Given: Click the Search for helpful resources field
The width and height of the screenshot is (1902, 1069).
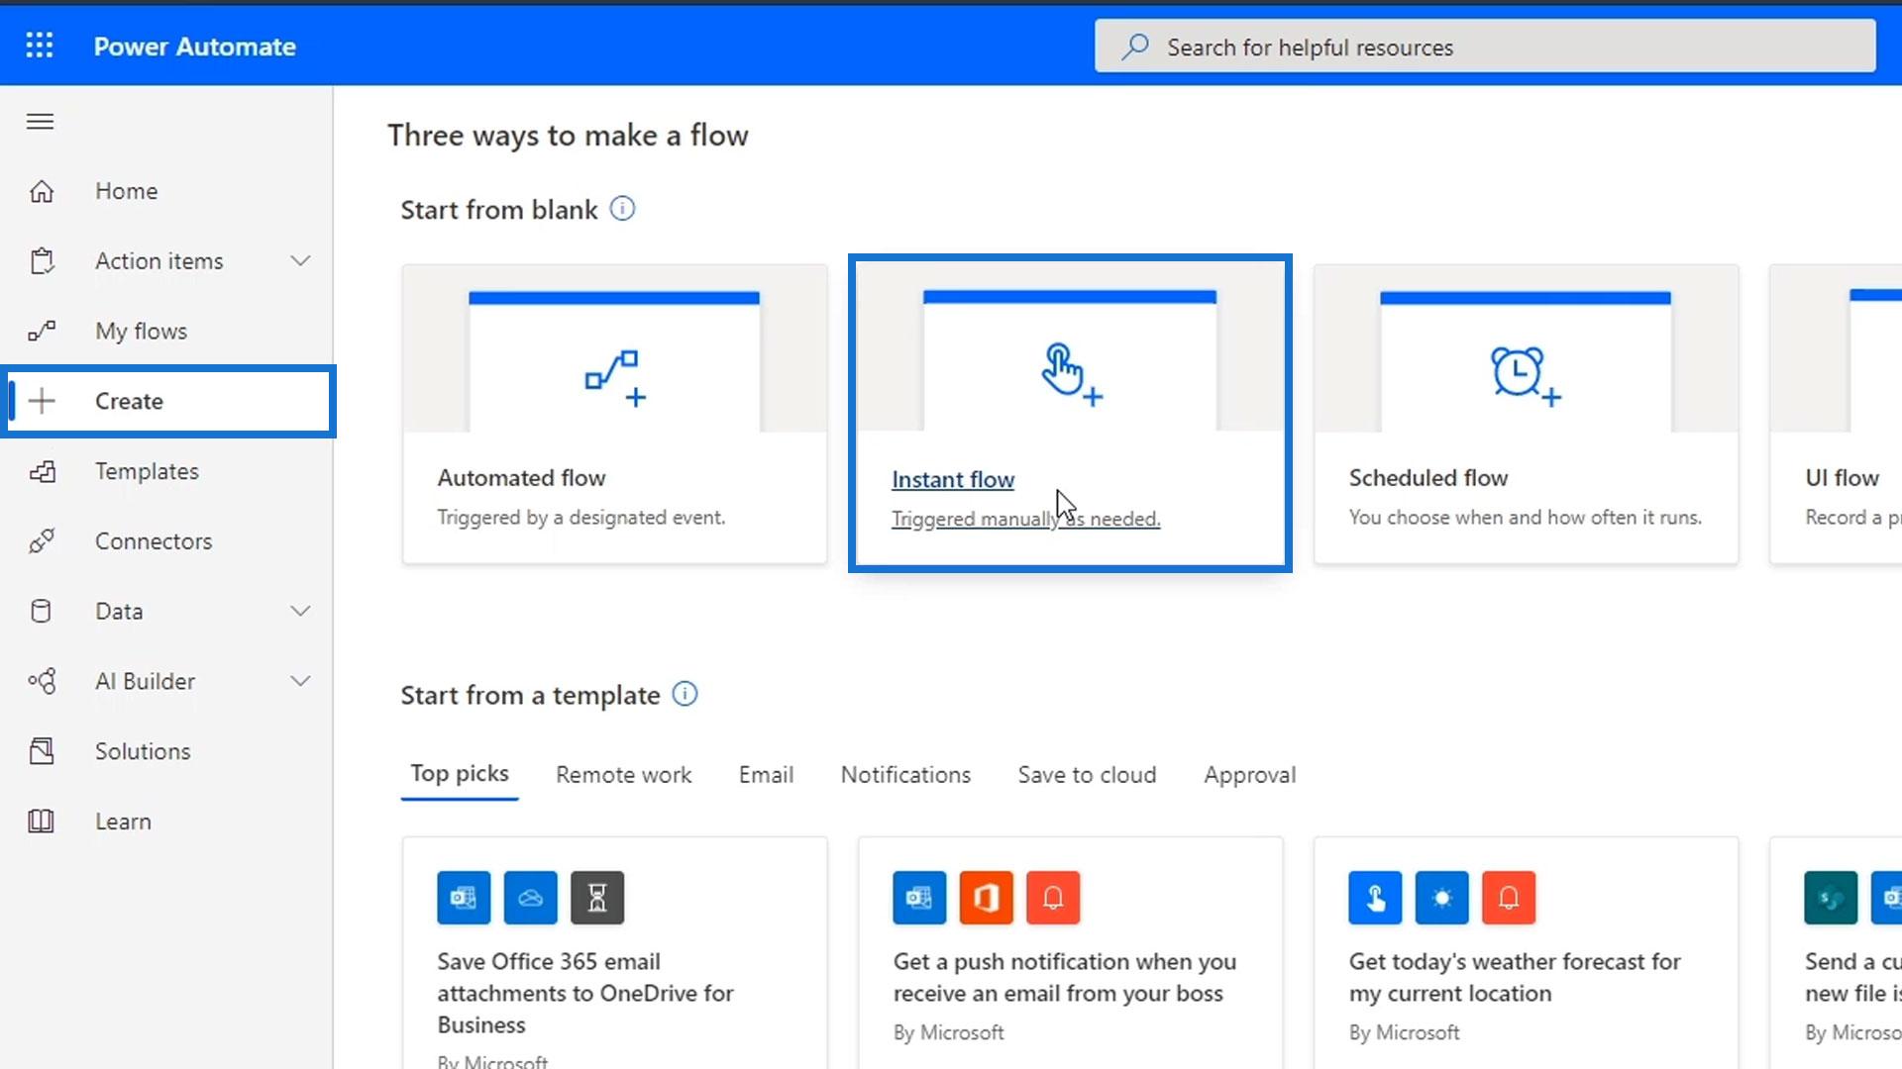Looking at the screenshot, I should coord(1484,47).
